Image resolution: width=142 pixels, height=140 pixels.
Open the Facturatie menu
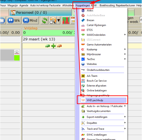pyautogui.click(x=55, y=6)
